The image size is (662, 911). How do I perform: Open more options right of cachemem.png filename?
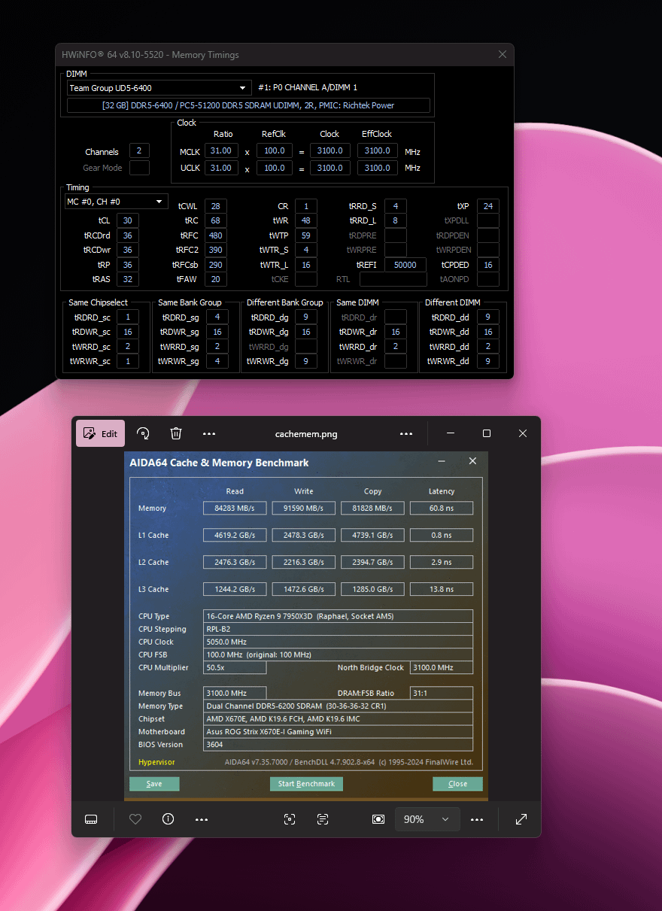tap(406, 434)
